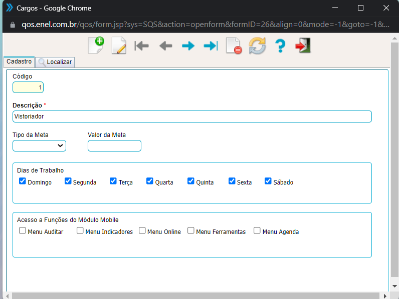Select the Cadastro tab
The image size is (399, 299).
pyautogui.click(x=19, y=61)
